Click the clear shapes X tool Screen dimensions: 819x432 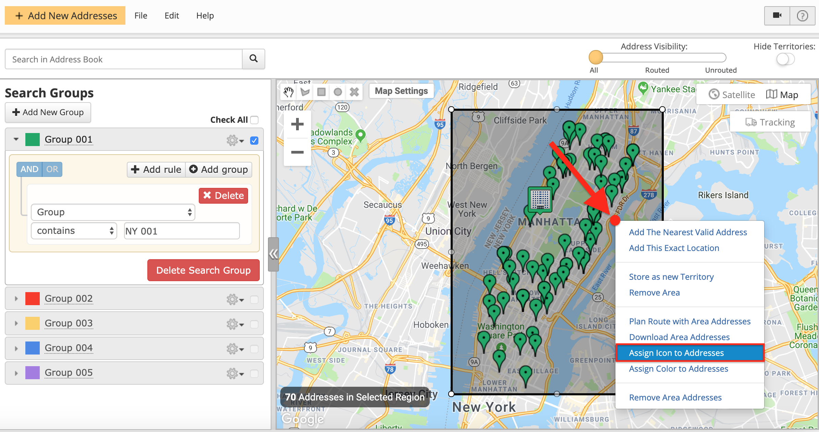click(x=354, y=92)
